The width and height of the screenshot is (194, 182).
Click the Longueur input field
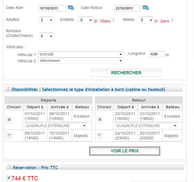pyautogui.click(x=157, y=54)
